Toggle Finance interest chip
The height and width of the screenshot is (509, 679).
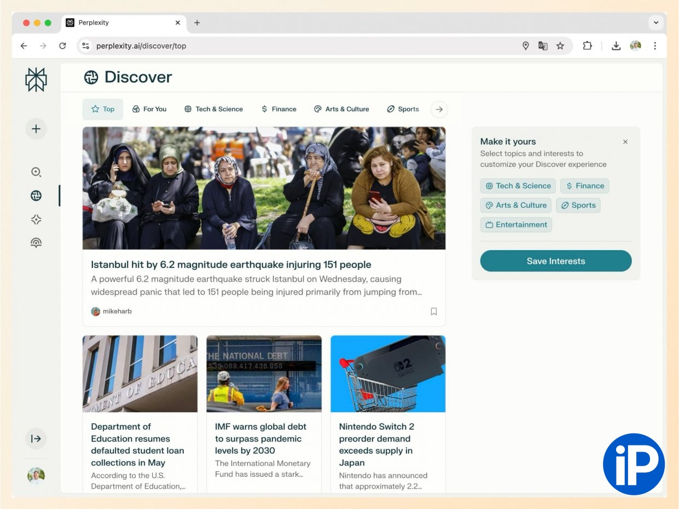[584, 186]
